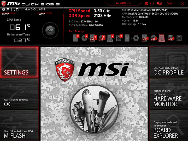
Task: Click the CPU Temp 061°C reading
Action: (x=20, y=27)
